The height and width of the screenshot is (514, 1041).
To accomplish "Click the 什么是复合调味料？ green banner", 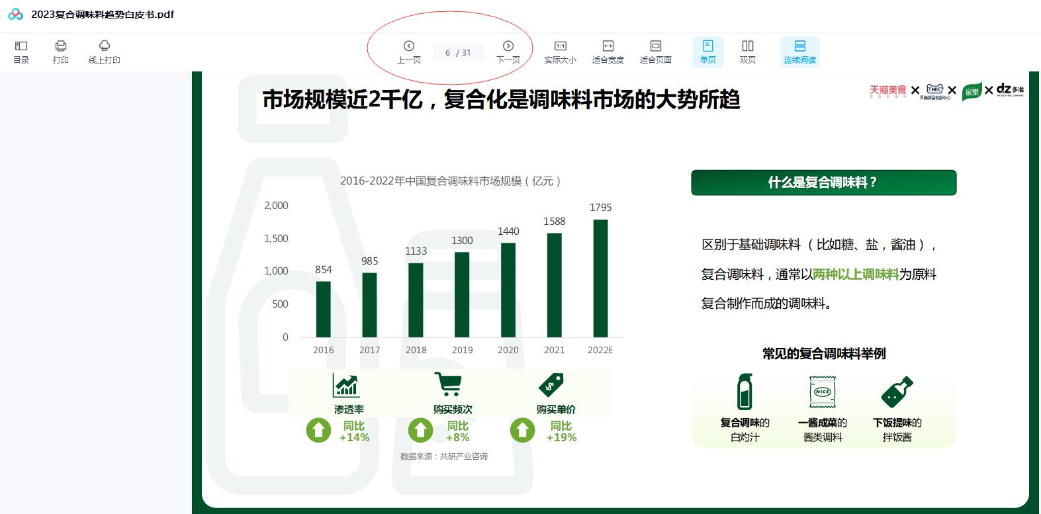I will [x=823, y=183].
